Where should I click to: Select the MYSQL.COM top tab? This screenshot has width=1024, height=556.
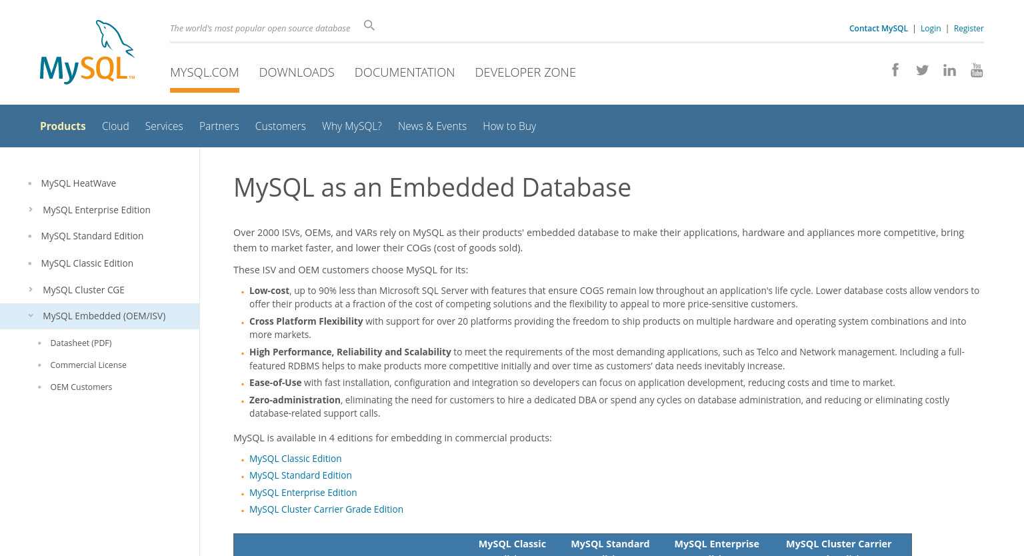coord(205,72)
